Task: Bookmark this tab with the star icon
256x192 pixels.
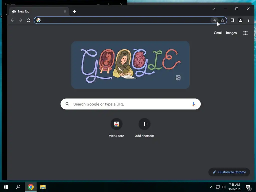Action: tap(222, 20)
